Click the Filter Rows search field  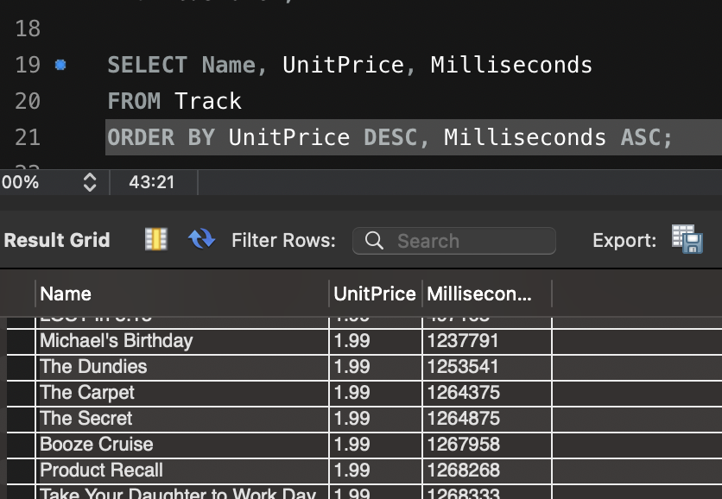pos(454,241)
